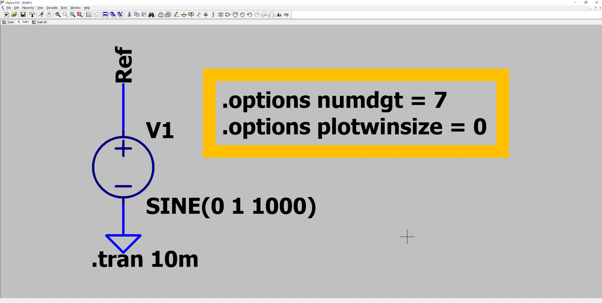This screenshot has width=602, height=303.
Task: Select the Label Net tool
Action: pos(191,14)
